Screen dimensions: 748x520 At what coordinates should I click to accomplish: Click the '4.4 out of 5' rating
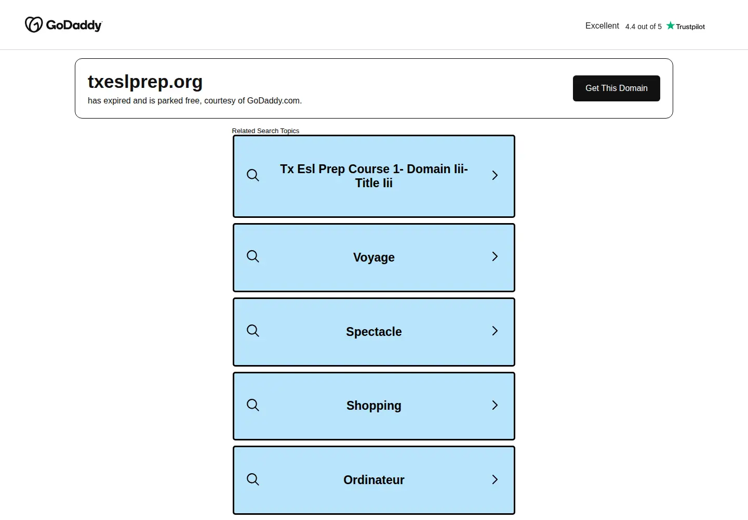[644, 27]
